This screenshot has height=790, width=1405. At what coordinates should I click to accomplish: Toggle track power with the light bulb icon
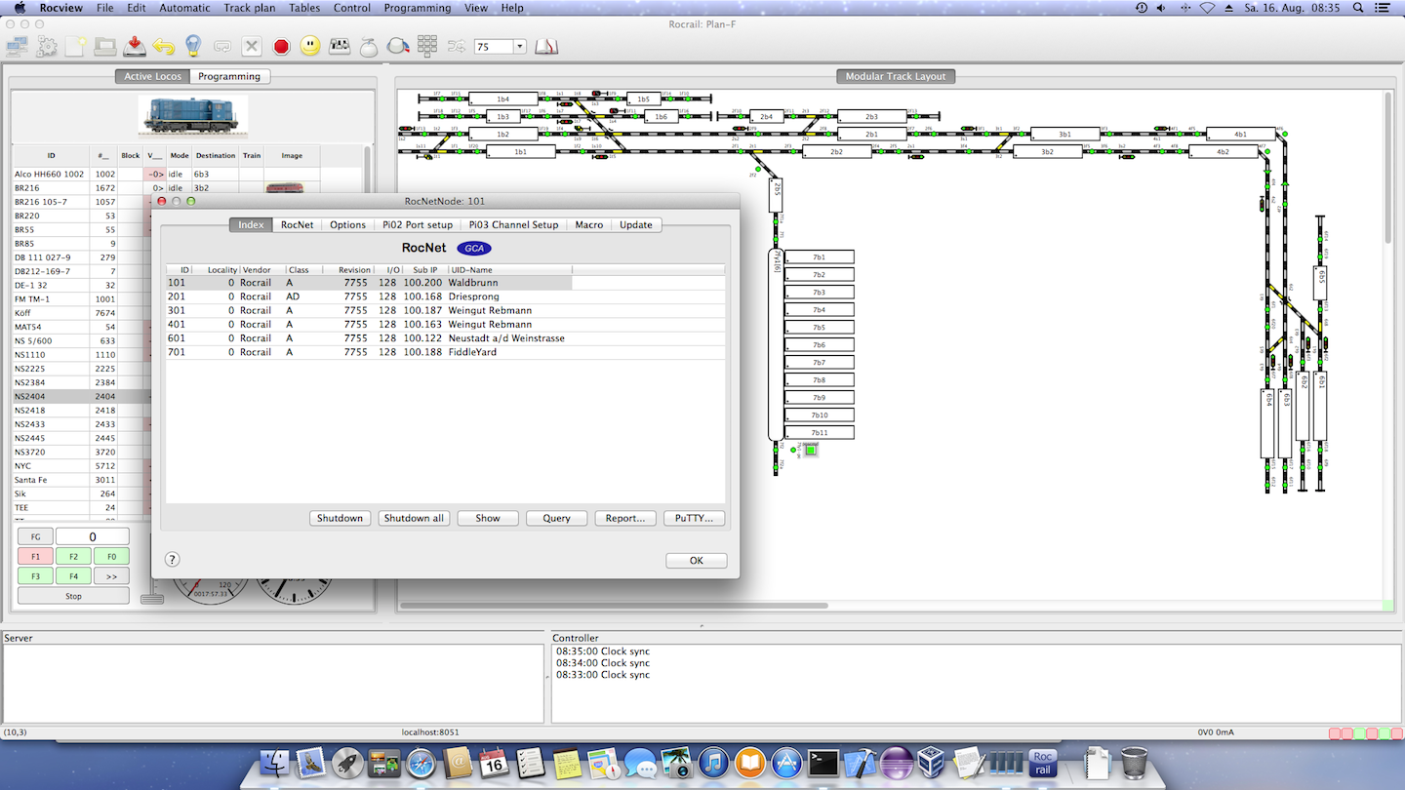tap(193, 46)
